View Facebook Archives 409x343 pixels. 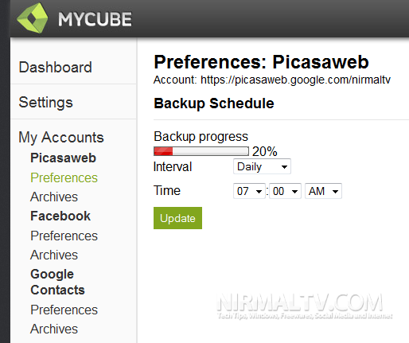pyautogui.click(x=54, y=255)
